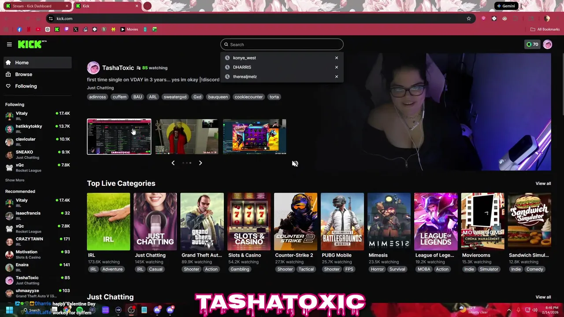This screenshot has height=317, width=564.
Task: Open Gemini in Chrome
Action: pyautogui.click(x=505, y=6)
